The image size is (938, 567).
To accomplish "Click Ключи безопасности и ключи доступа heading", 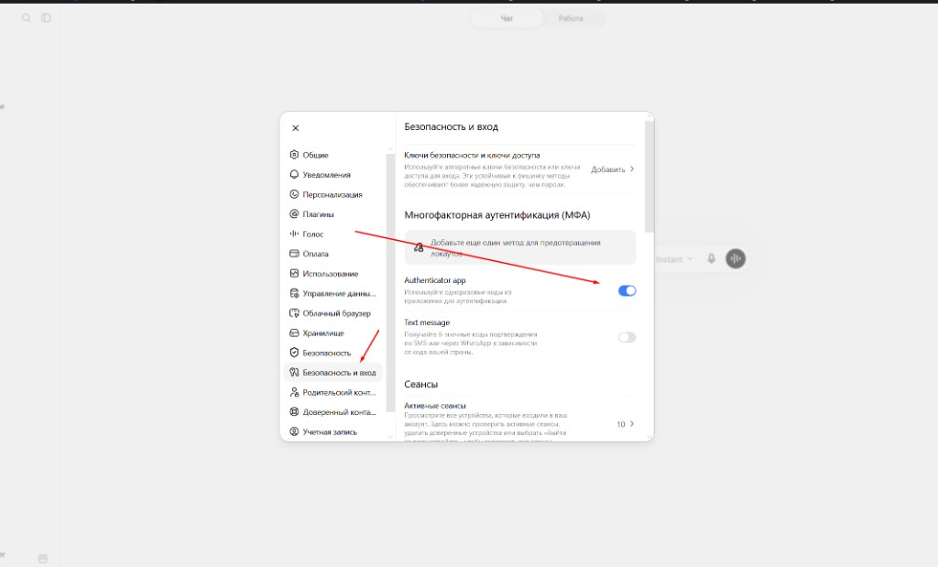I will [x=472, y=155].
